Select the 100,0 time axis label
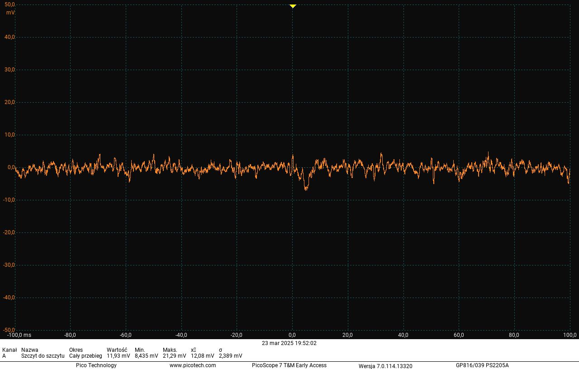This screenshot has width=579, height=369. (x=570, y=335)
